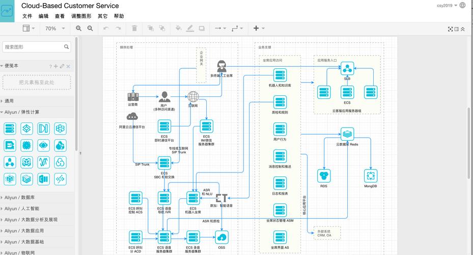This screenshot has height=255, width=473.
Task: Pick the line color pencil tool
Action: click(190, 29)
